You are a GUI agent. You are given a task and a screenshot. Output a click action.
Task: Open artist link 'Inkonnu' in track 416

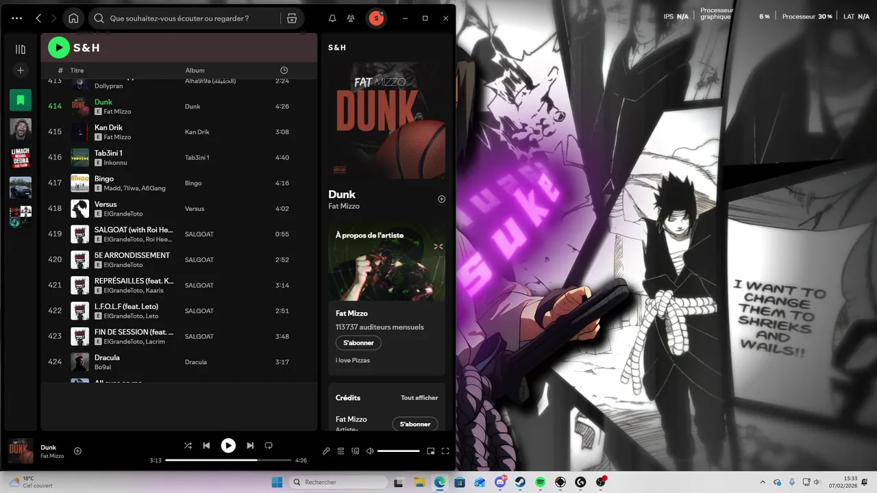tap(115, 163)
